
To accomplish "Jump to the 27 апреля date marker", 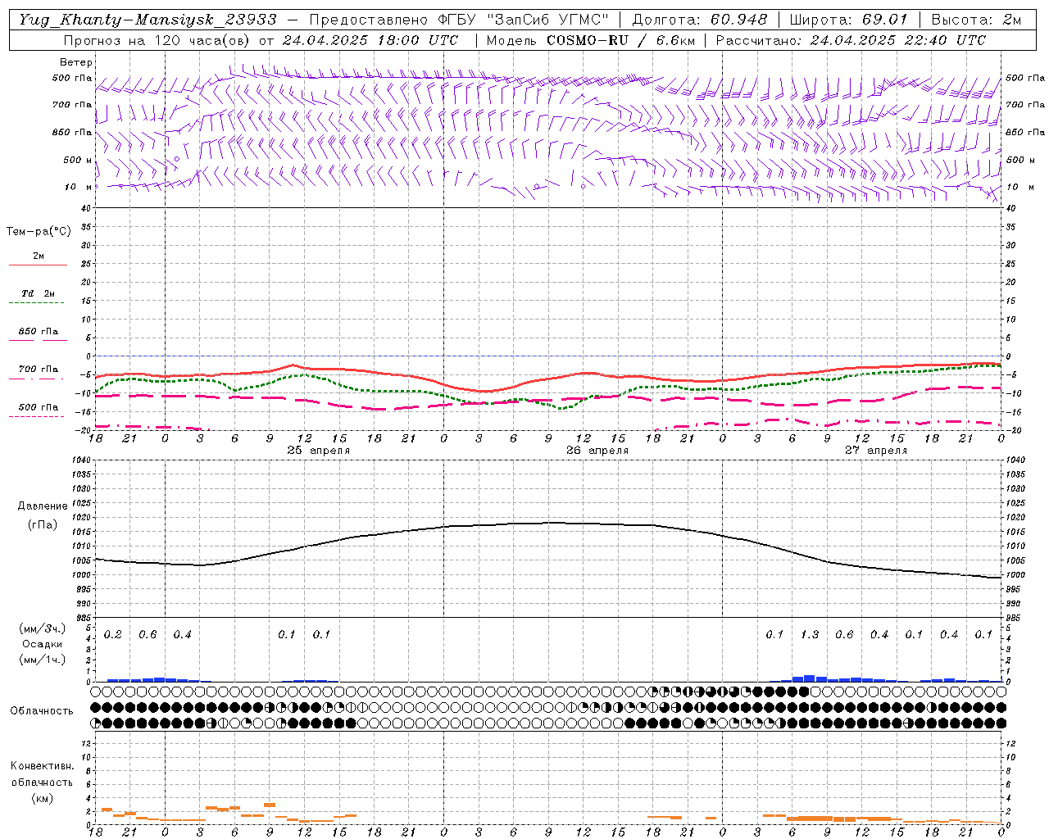I will pos(876,451).
